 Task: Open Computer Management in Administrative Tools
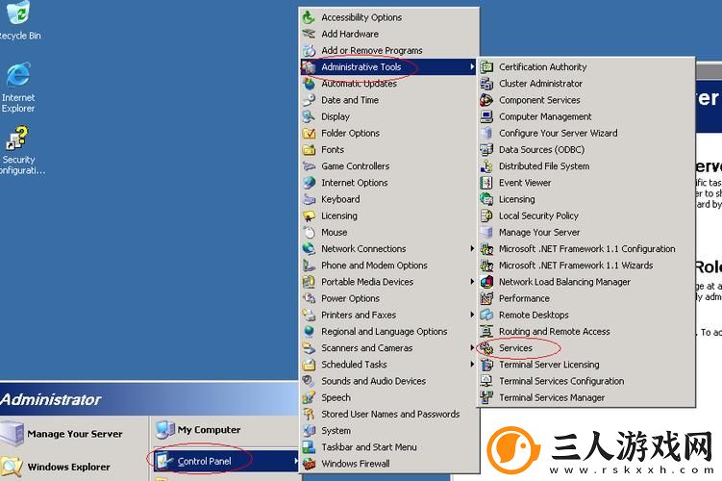[586, 117]
